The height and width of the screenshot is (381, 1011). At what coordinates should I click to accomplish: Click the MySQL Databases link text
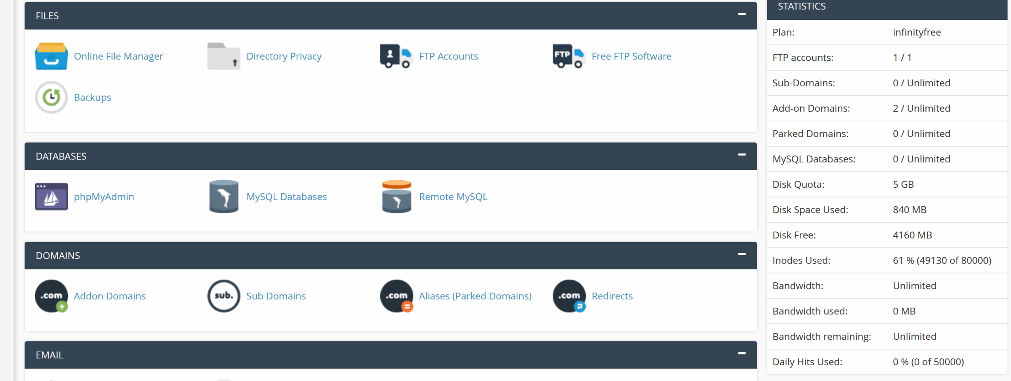point(287,196)
